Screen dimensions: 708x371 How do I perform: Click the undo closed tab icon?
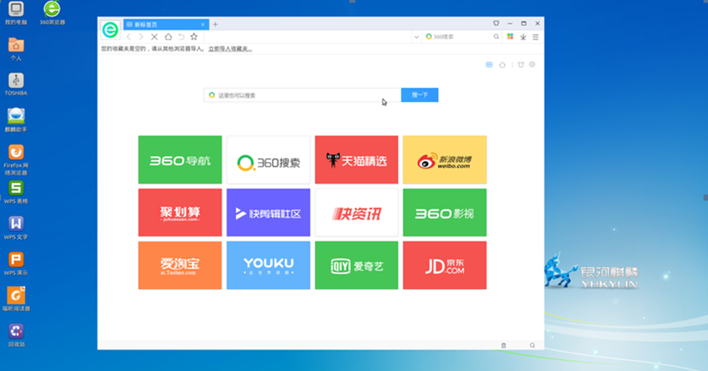tap(181, 37)
